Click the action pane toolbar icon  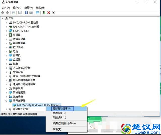31,13
